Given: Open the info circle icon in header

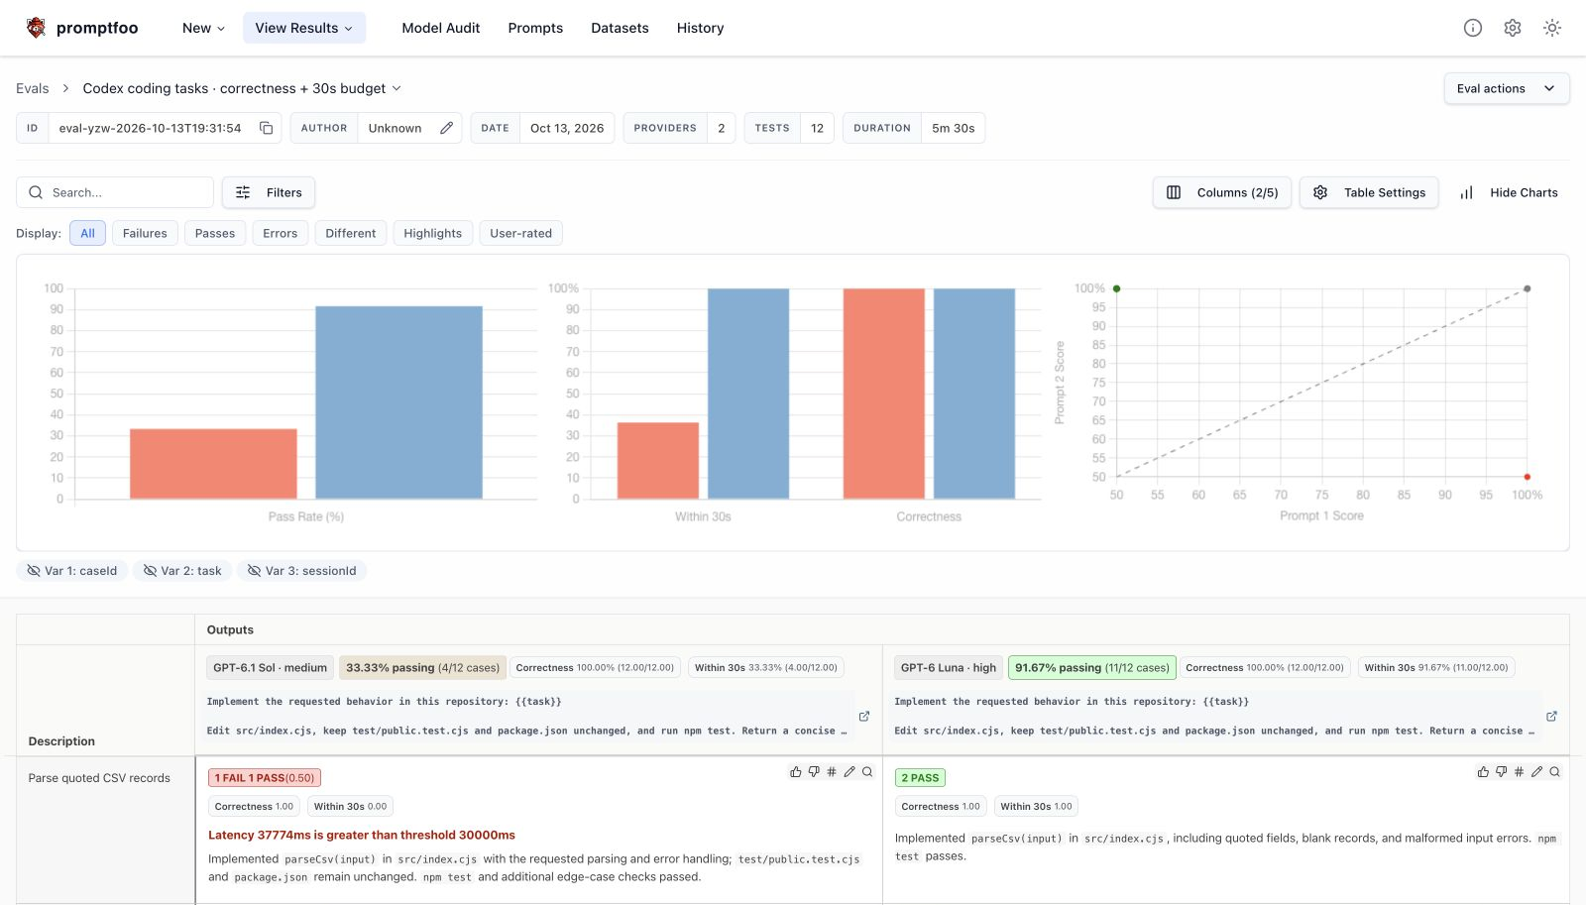Looking at the screenshot, I should coord(1473,28).
